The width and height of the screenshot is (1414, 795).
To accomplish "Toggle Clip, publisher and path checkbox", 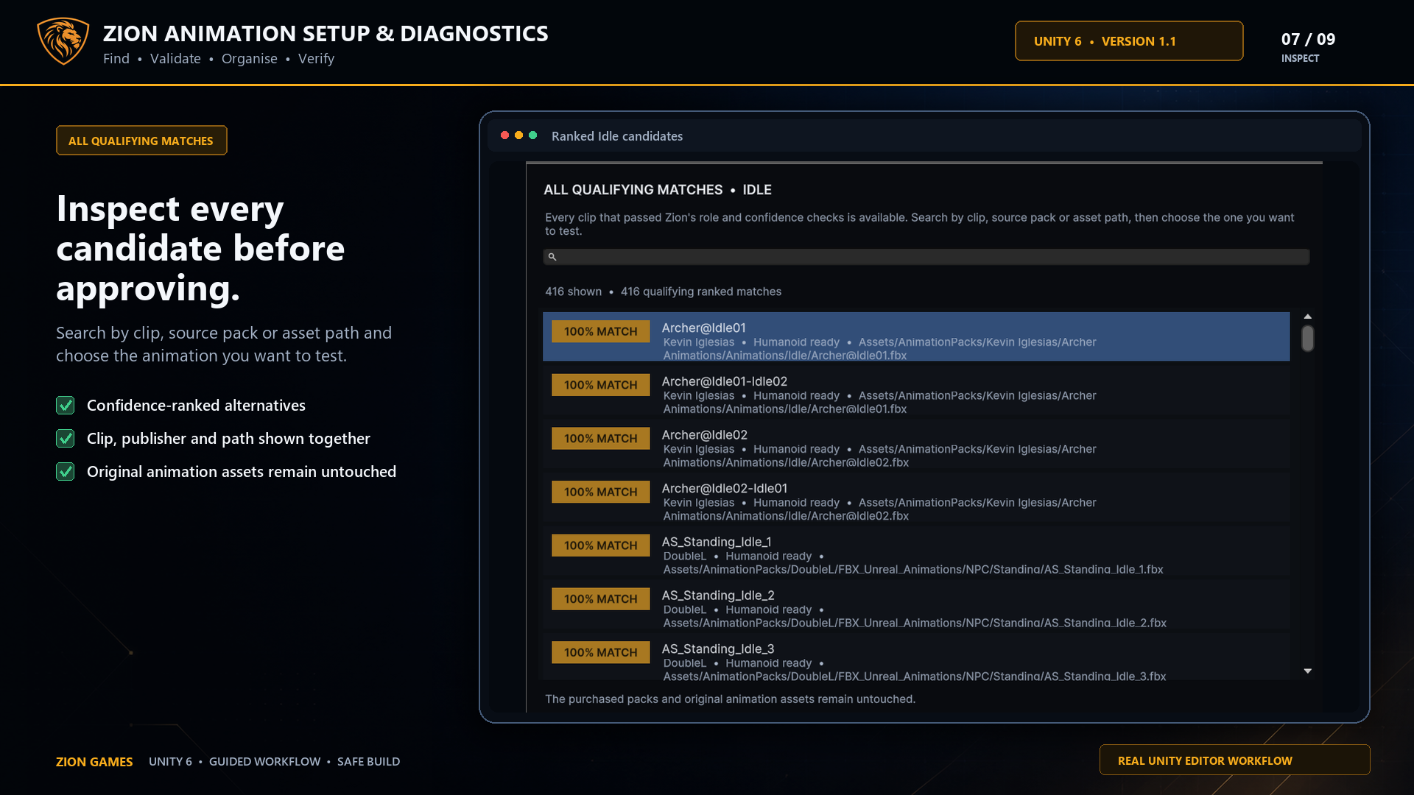I will click(66, 439).
